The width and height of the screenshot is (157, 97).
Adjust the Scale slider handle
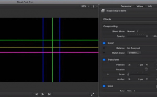coord(128,74)
